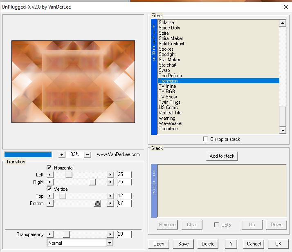
Task: Select the Starchart filter
Action: point(218,65)
